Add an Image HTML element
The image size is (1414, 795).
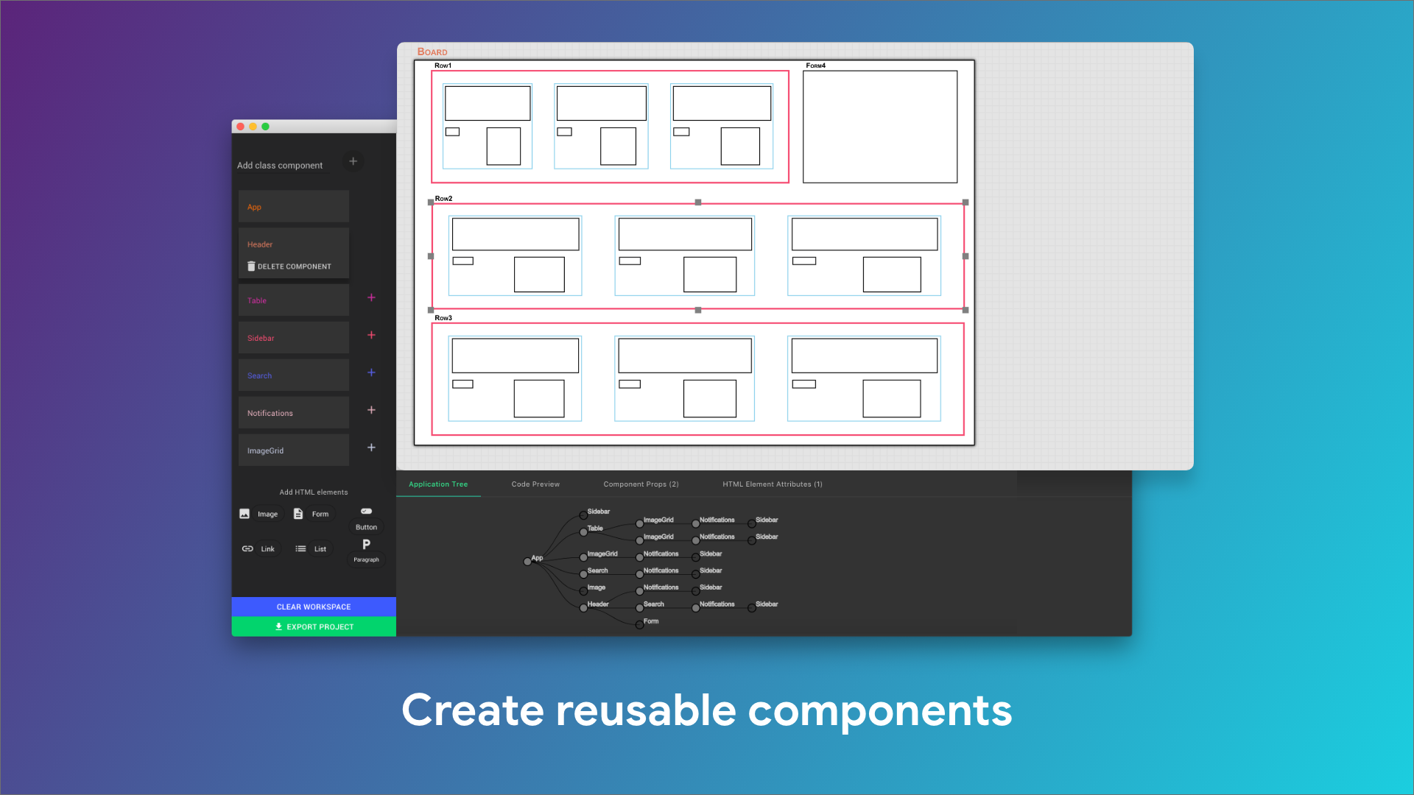pos(259,514)
